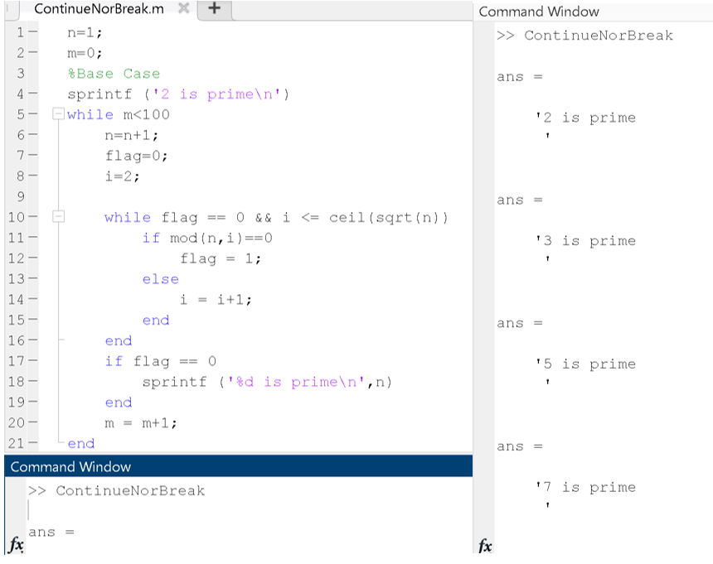Click the 'flag=0;' code line
The width and height of the screenshot is (713, 564).
click(x=137, y=156)
